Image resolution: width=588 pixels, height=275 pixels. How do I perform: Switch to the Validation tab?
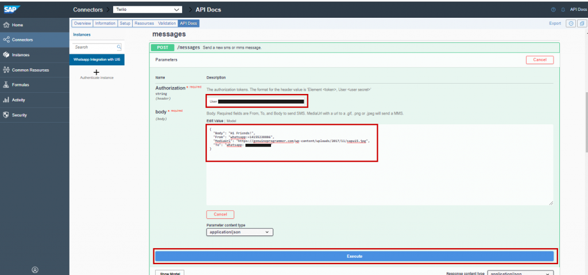(x=167, y=23)
